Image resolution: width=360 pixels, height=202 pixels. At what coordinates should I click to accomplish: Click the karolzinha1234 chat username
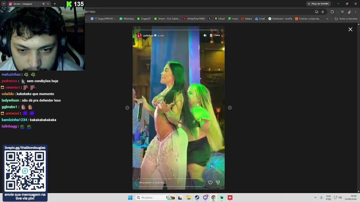click(x=14, y=120)
